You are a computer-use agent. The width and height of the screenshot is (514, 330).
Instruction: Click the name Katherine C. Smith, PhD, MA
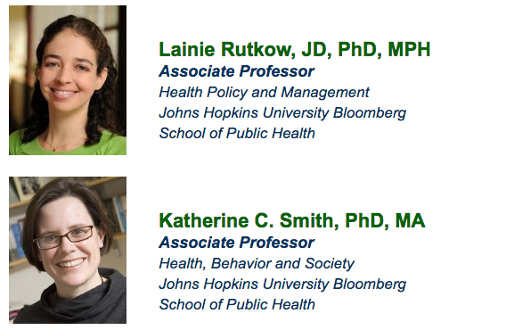point(292,220)
